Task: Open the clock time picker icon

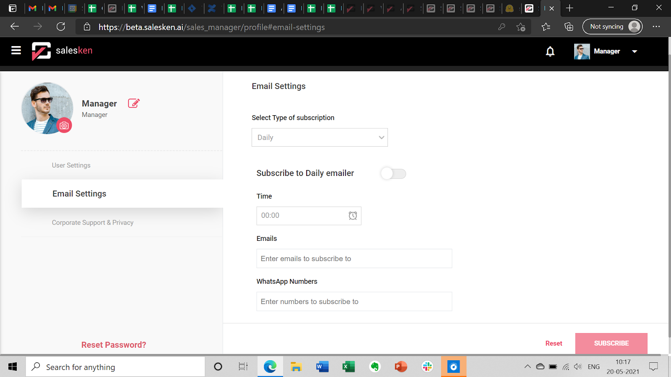Action: pyautogui.click(x=353, y=215)
